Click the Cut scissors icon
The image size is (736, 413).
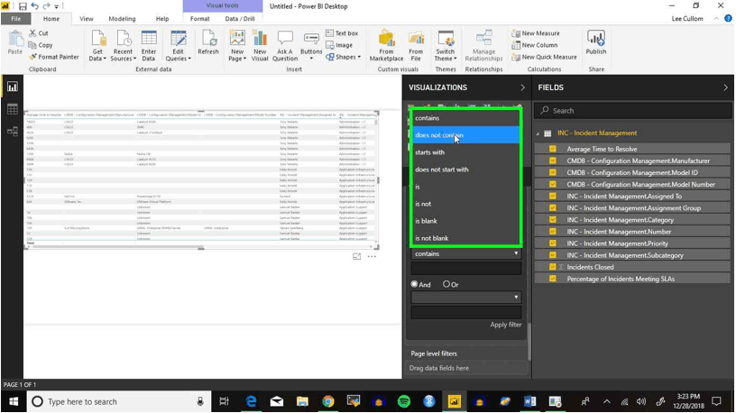[x=32, y=32]
